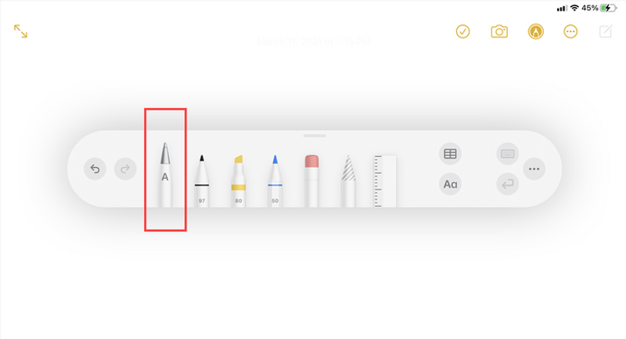Image resolution: width=626 pixels, height=339 pixels.
Task: Toggle the ruler tool
Action: coord(385,181)
